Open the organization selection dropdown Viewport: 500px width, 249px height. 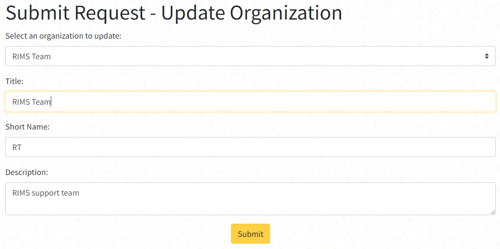click(250, 56)
